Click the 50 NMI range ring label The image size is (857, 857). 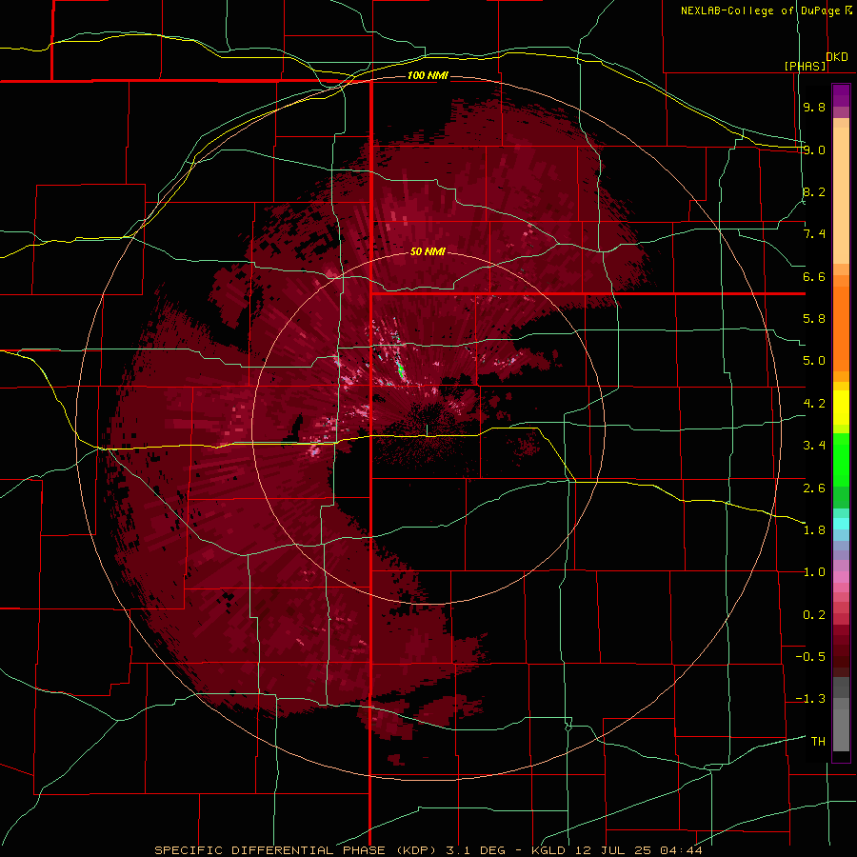(428, 251)
